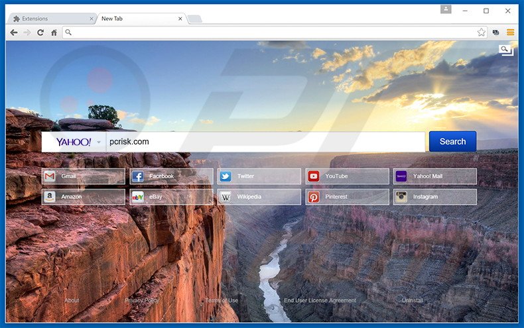
Task: Reload the current page
Action: point(40,32)
